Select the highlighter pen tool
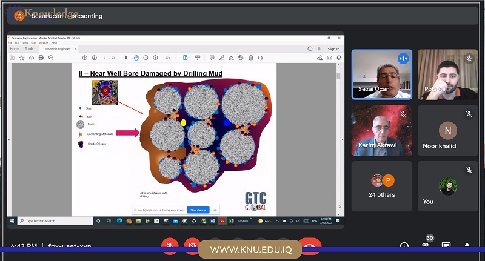This screenshot has width=485, height=261. [221, 58]
